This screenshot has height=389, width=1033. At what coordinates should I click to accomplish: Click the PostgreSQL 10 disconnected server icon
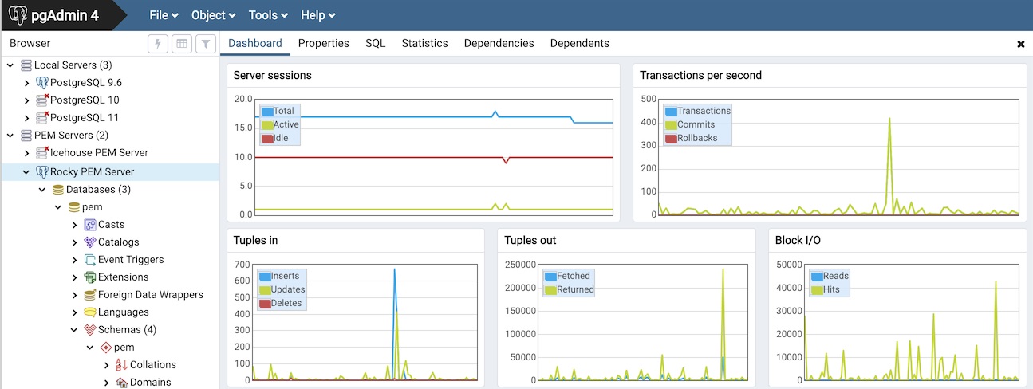point(42,100)
